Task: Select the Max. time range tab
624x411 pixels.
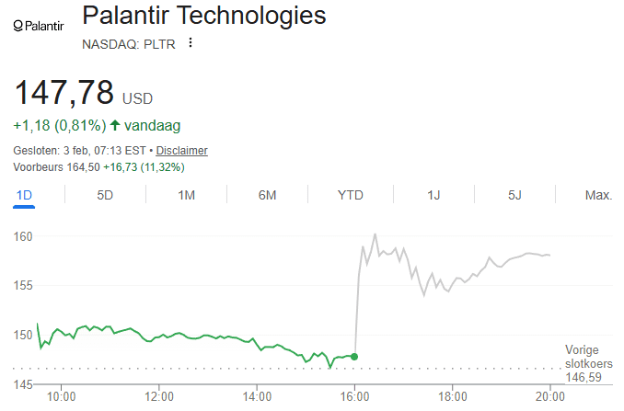Action: [x=598, y=195]
